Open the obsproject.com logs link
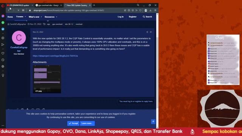 pos(55,56)
